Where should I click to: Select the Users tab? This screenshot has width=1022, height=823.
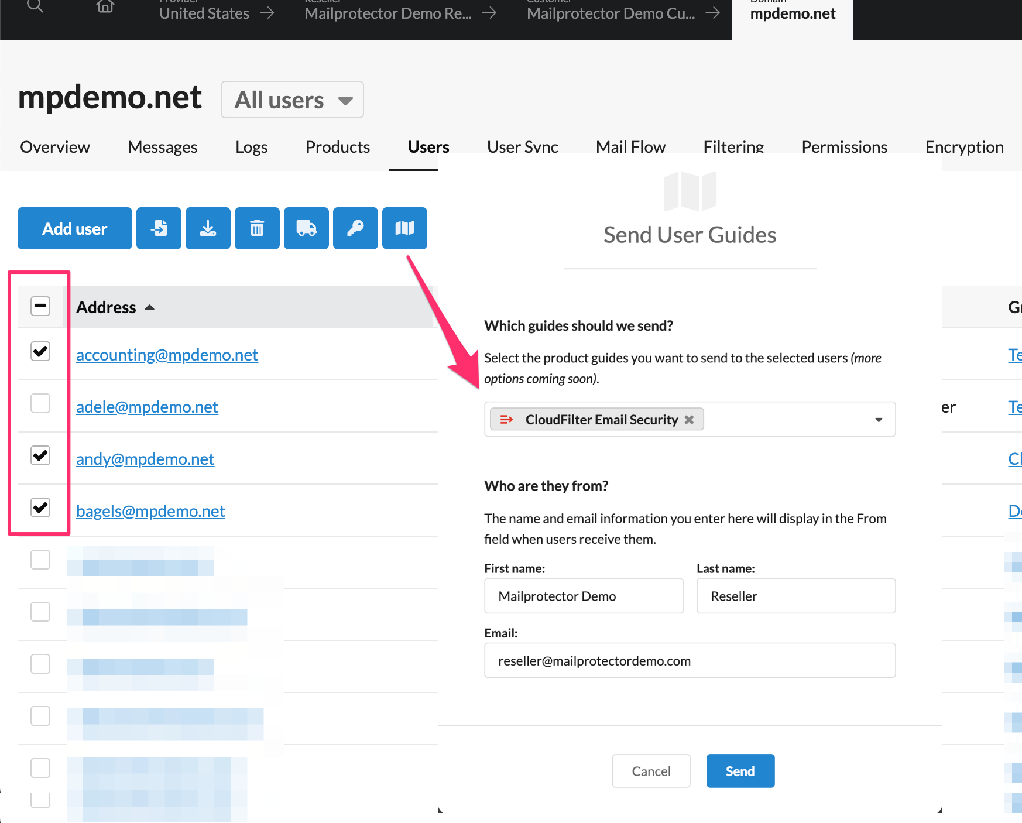(428, 147)
